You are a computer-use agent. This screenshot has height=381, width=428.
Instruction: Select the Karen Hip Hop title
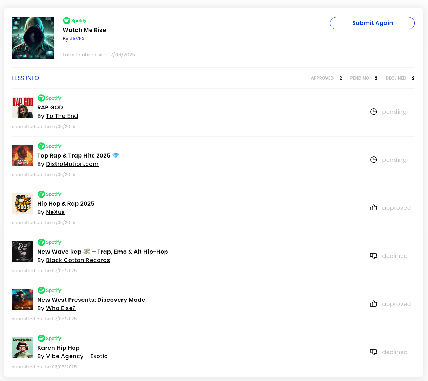point(58,348)
